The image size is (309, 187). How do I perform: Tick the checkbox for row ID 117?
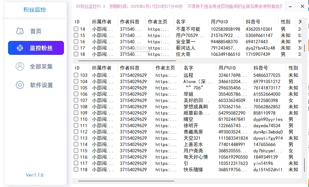click(76, 163)
